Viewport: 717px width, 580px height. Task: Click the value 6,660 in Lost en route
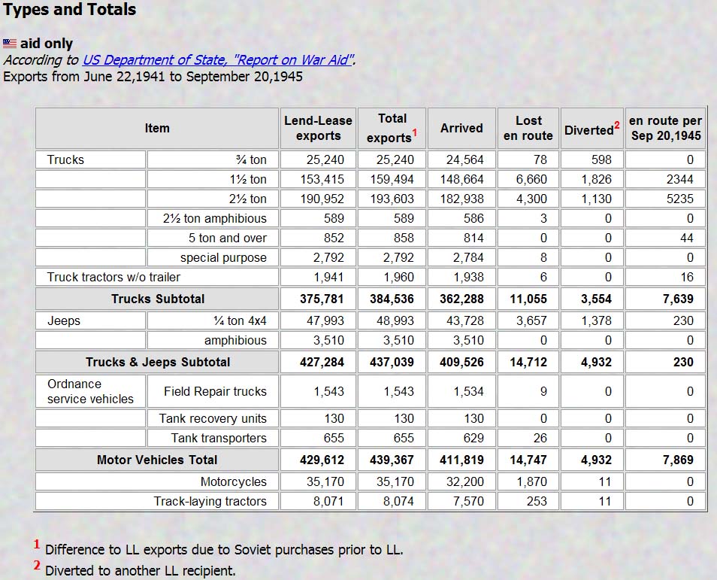pyautogui.click(x=531, y=180)
